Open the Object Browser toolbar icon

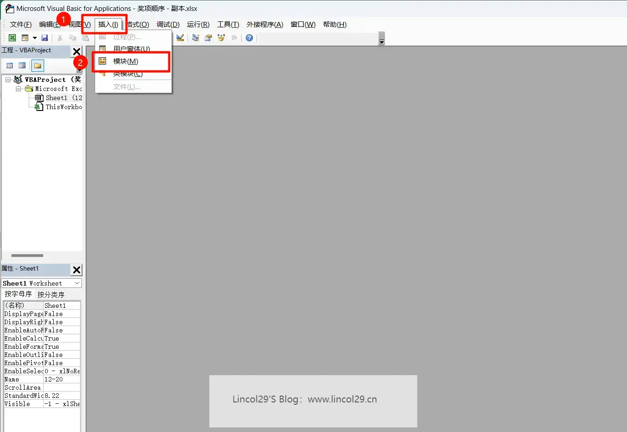pos(221,38)
